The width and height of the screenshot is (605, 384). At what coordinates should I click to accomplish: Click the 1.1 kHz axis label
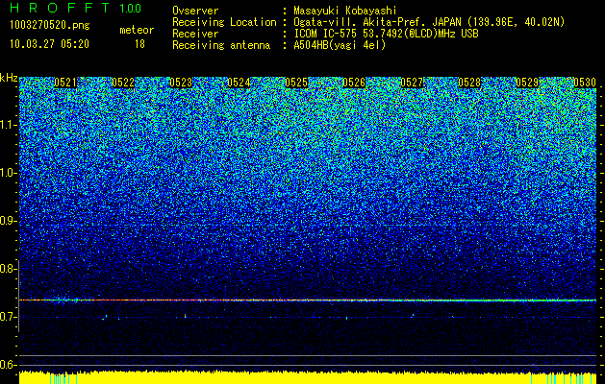8,125
